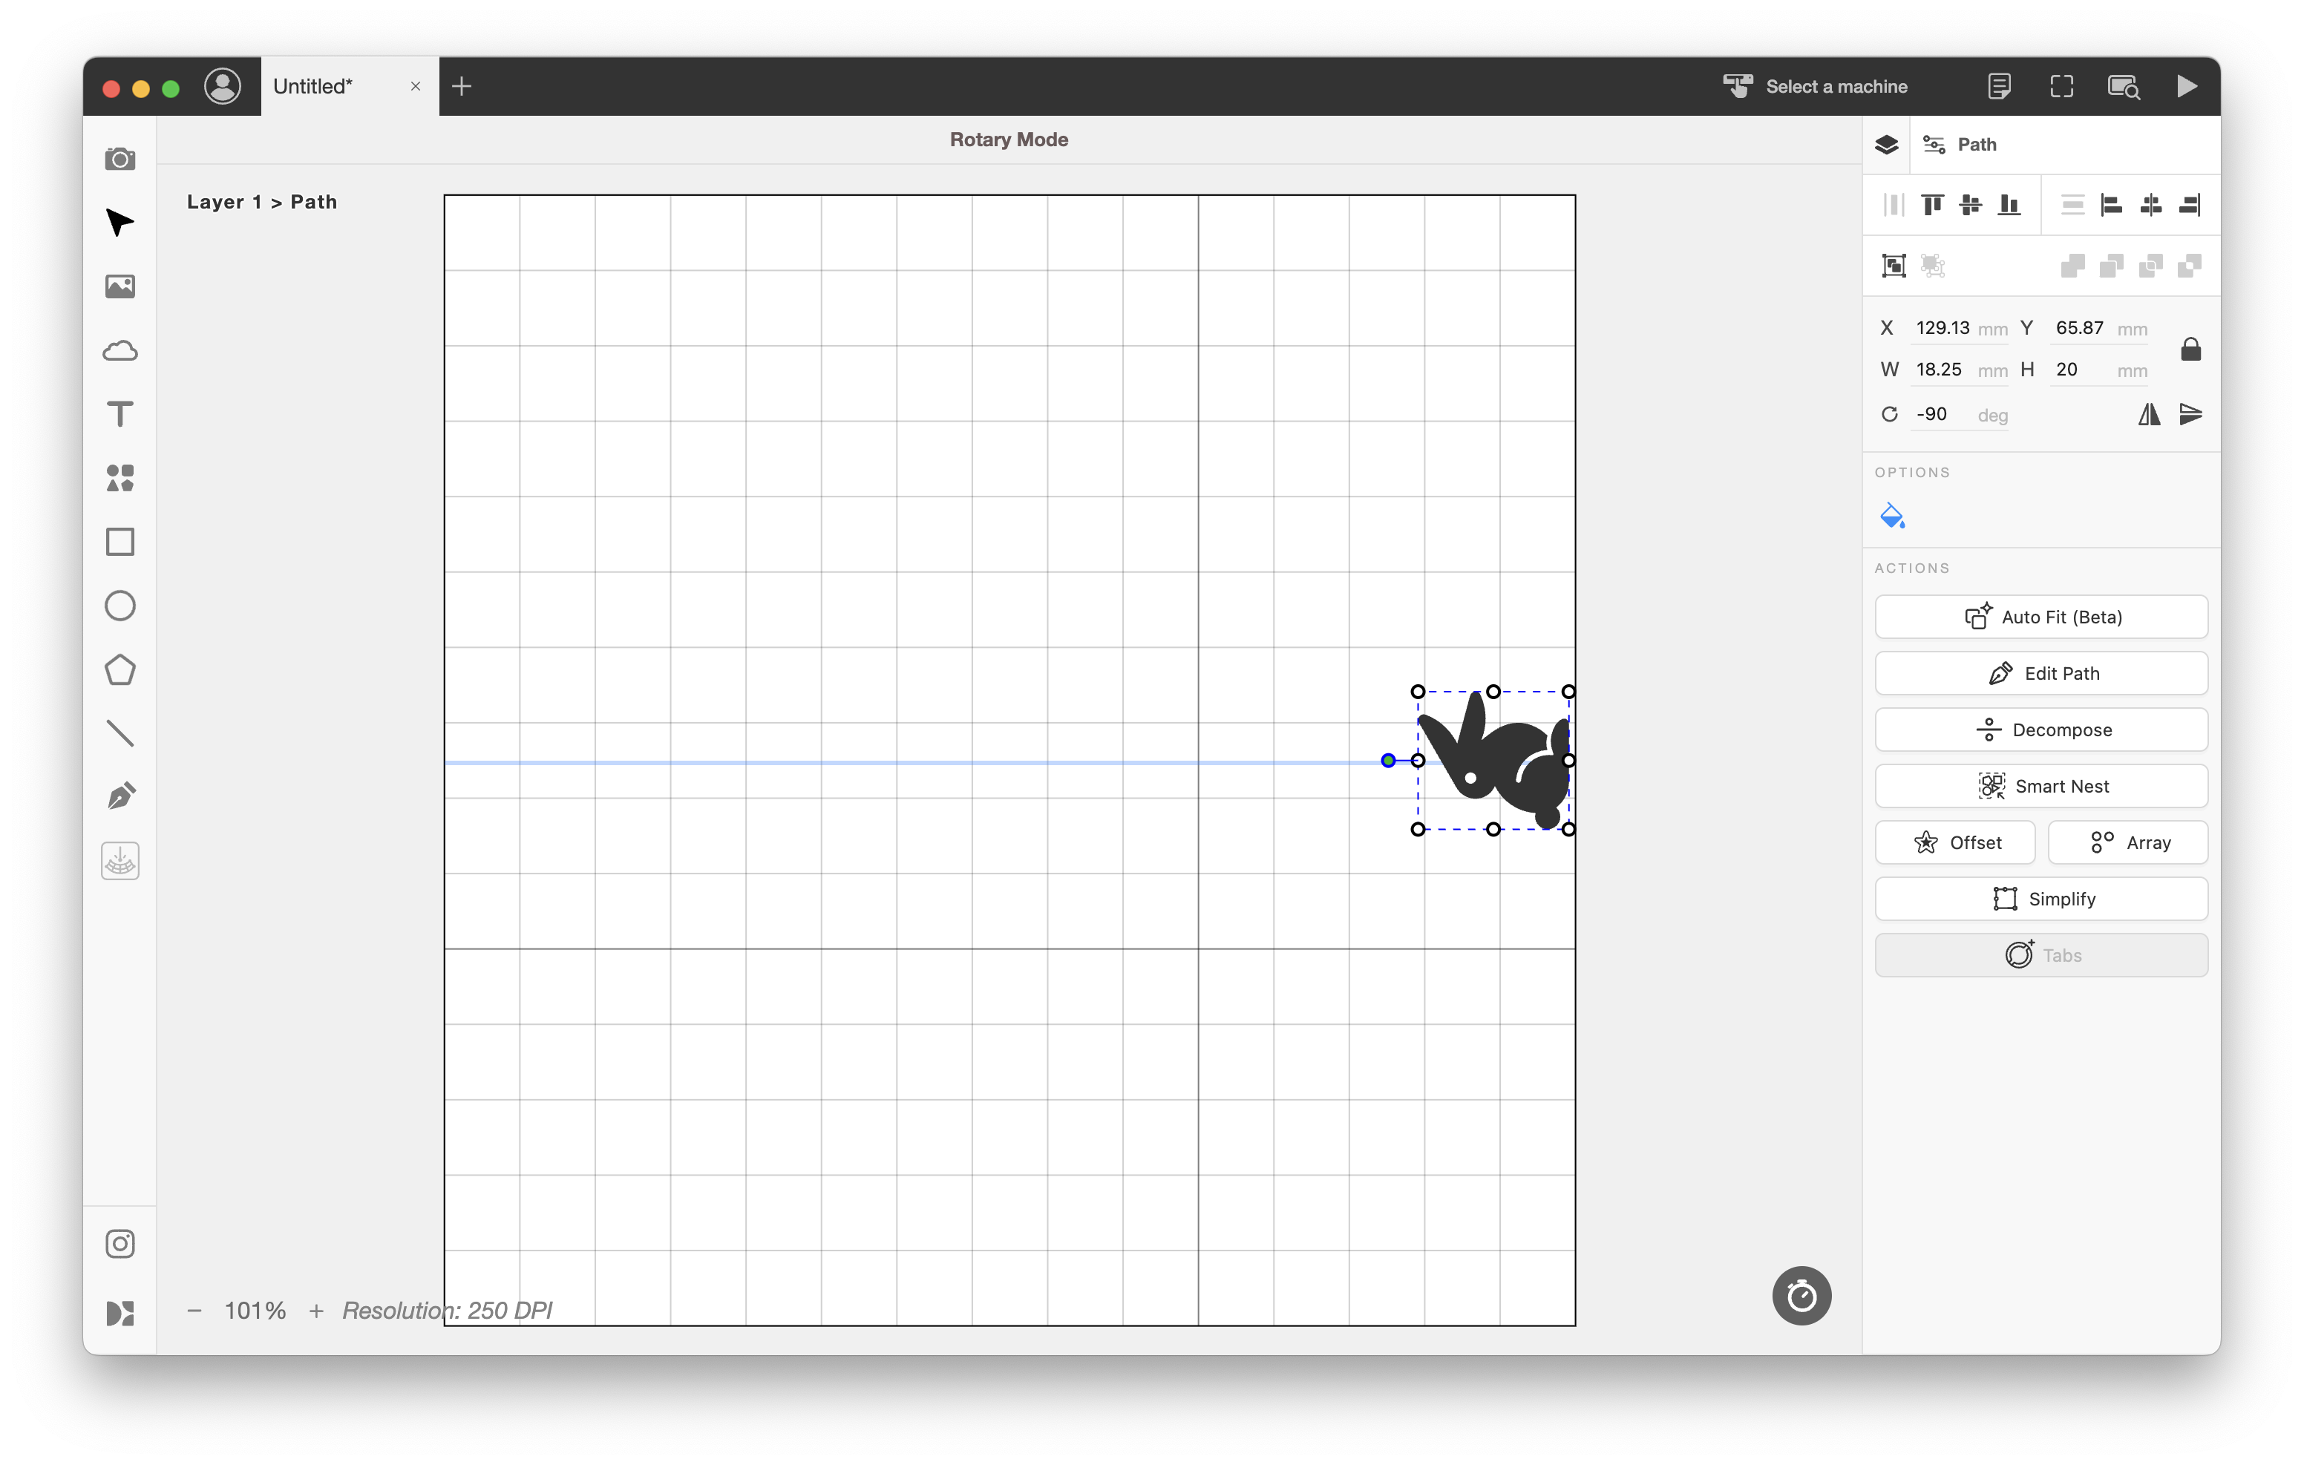Switch to the Path object tab
This screenshot has width=2304, height=1465.
coord(1960,145)
